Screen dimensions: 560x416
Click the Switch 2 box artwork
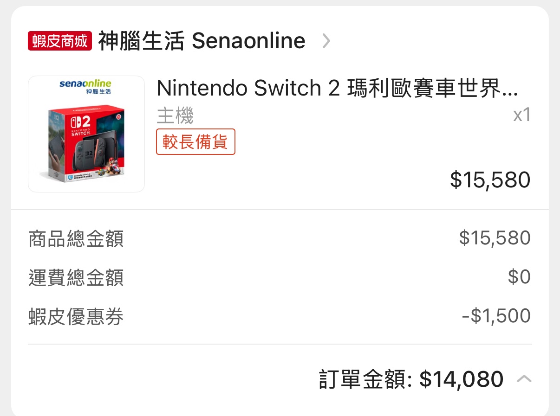[x=86, y=143]
